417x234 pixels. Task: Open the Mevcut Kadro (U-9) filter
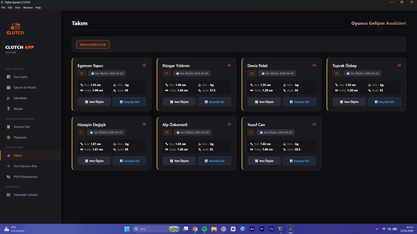point(93,44)
